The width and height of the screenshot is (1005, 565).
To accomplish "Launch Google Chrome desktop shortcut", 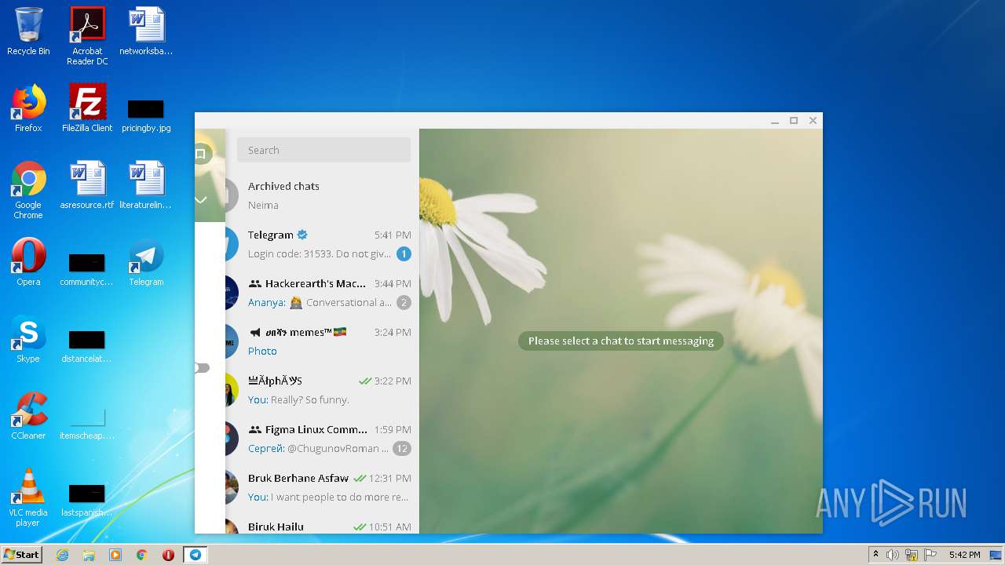I will pos(28,190).
